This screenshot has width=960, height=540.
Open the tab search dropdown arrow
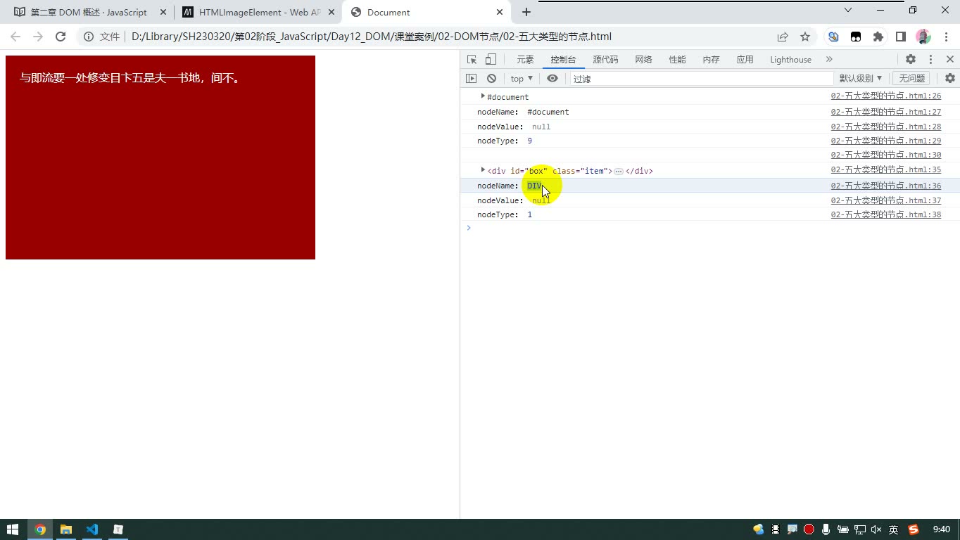click(x=848, y=10)
